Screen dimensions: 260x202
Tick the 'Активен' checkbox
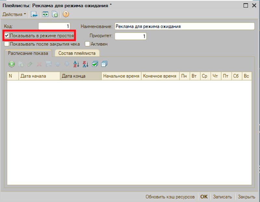[x=87, y=44]
